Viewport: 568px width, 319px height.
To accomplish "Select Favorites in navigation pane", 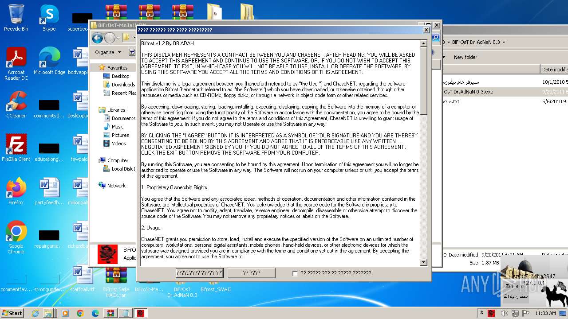I will [117, 68].
